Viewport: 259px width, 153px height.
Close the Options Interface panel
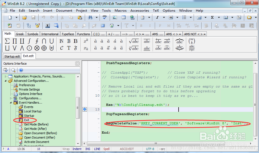(x=77, y=64)
